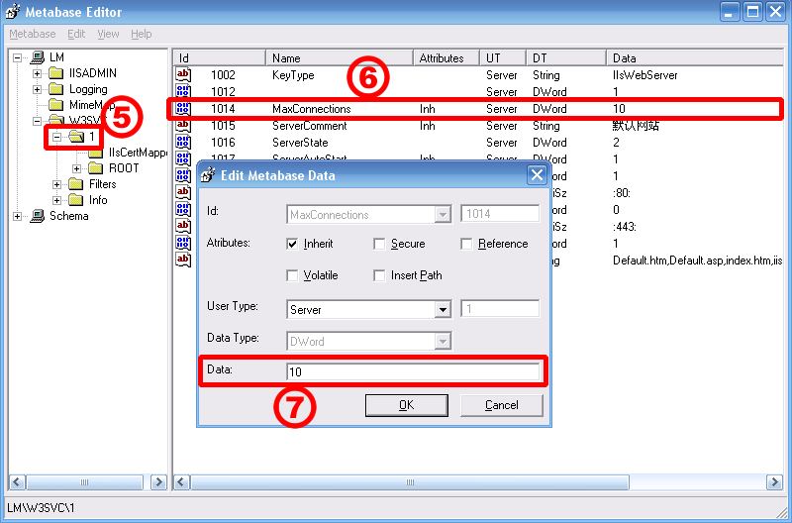Viewport: 792px width, 523px height.
Task: Expand the Schema tree node
Action: (x=18, y=216)
